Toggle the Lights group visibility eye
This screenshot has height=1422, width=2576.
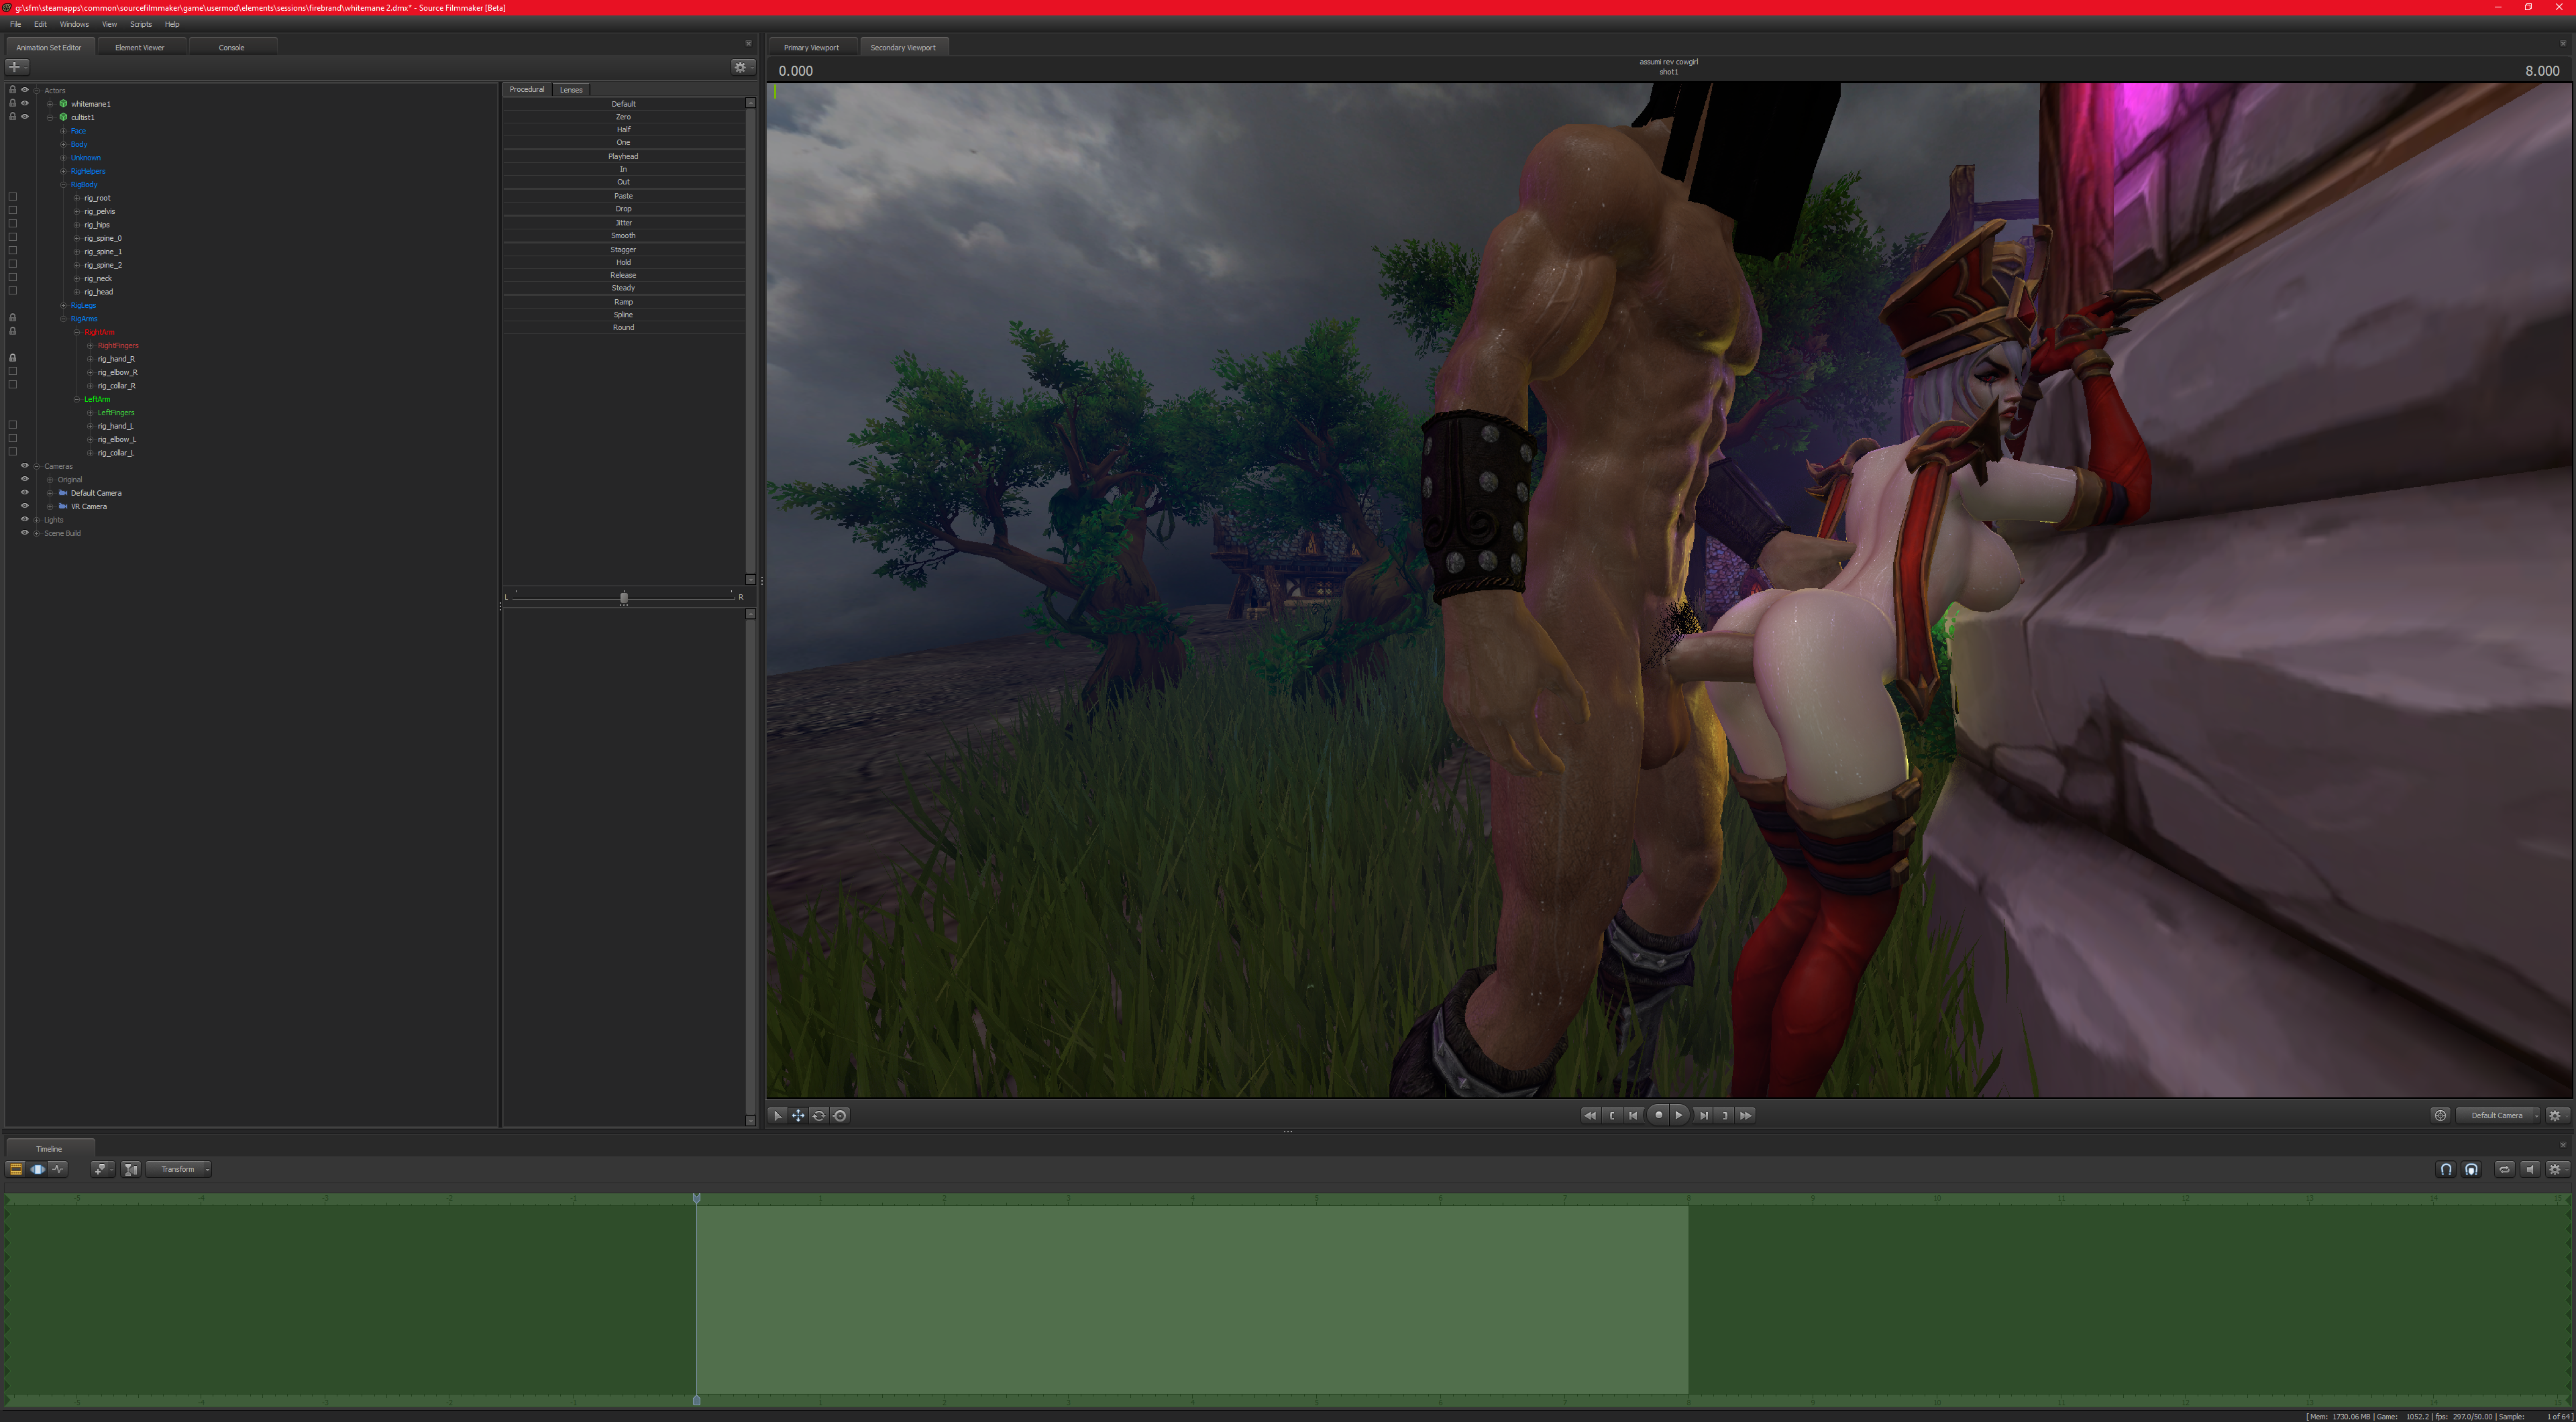click(25, 519)
